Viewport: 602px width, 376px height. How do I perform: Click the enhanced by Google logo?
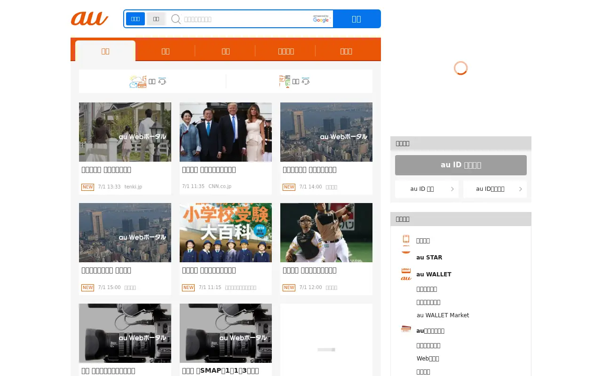point(322,19)
